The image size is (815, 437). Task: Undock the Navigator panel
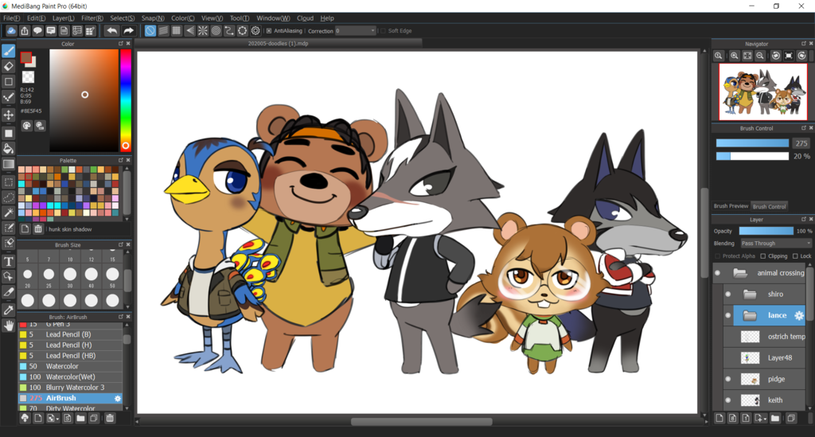(804, 44)
